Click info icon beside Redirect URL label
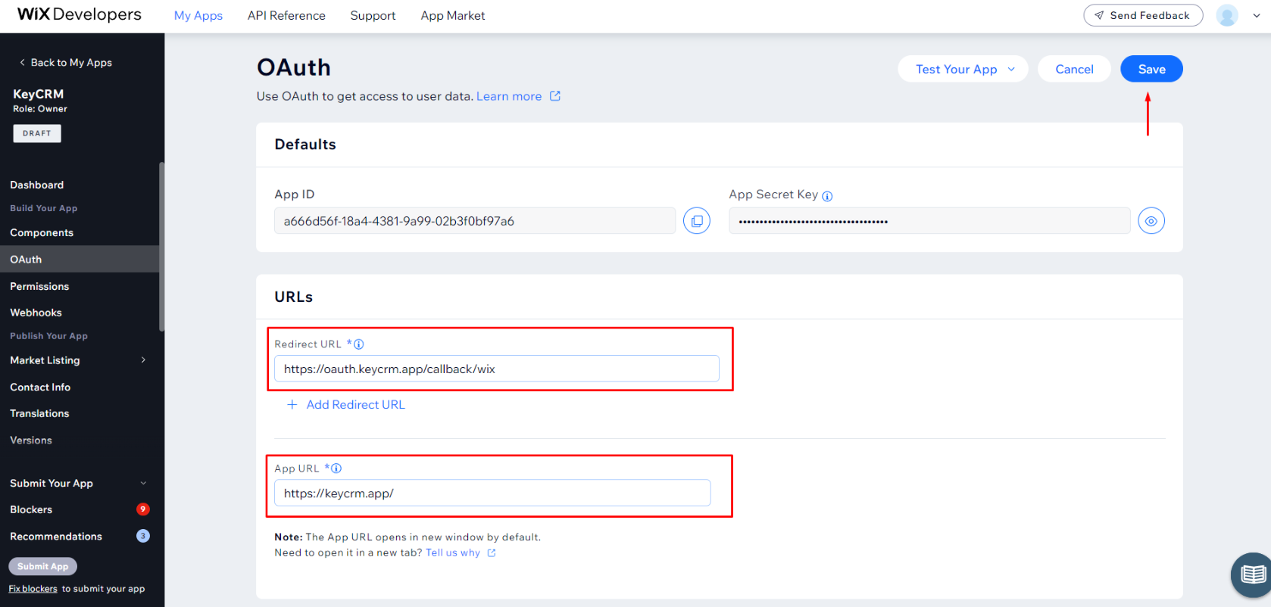Screen dimensions: 1271x607 point(359,344)
